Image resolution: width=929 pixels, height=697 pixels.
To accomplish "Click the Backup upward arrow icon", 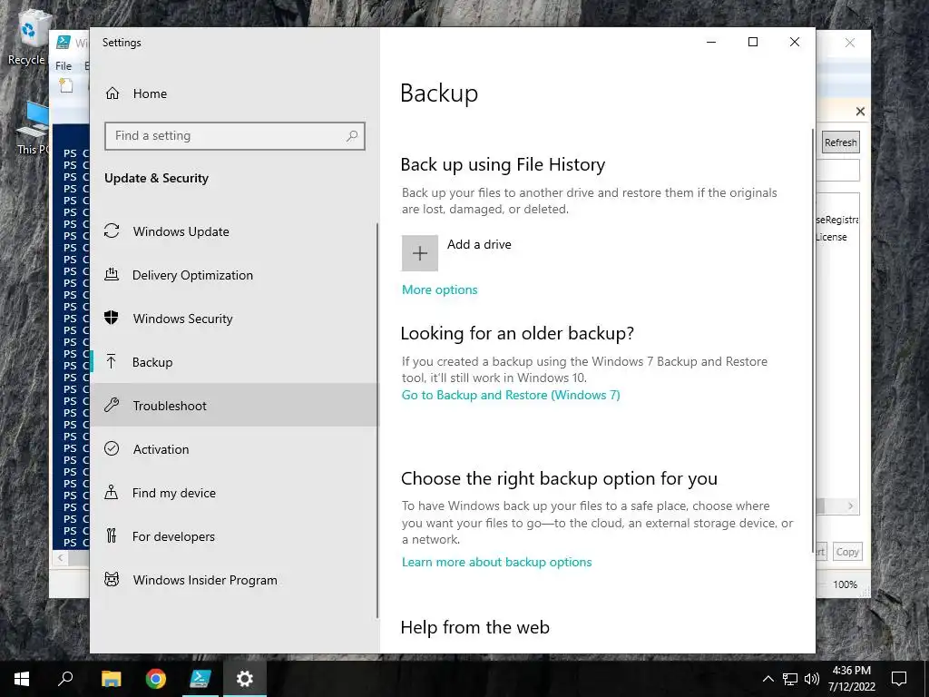I will click(x=112, y=361).
